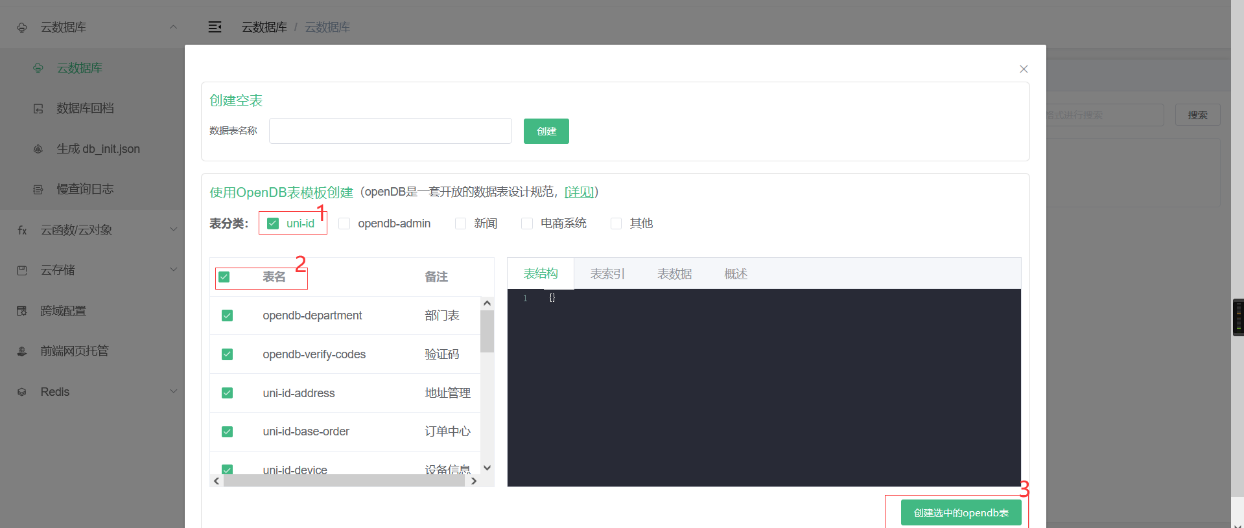
Task: Check the 其他 category checkbox
Action: pyautogui.click(x=616, y=224)
